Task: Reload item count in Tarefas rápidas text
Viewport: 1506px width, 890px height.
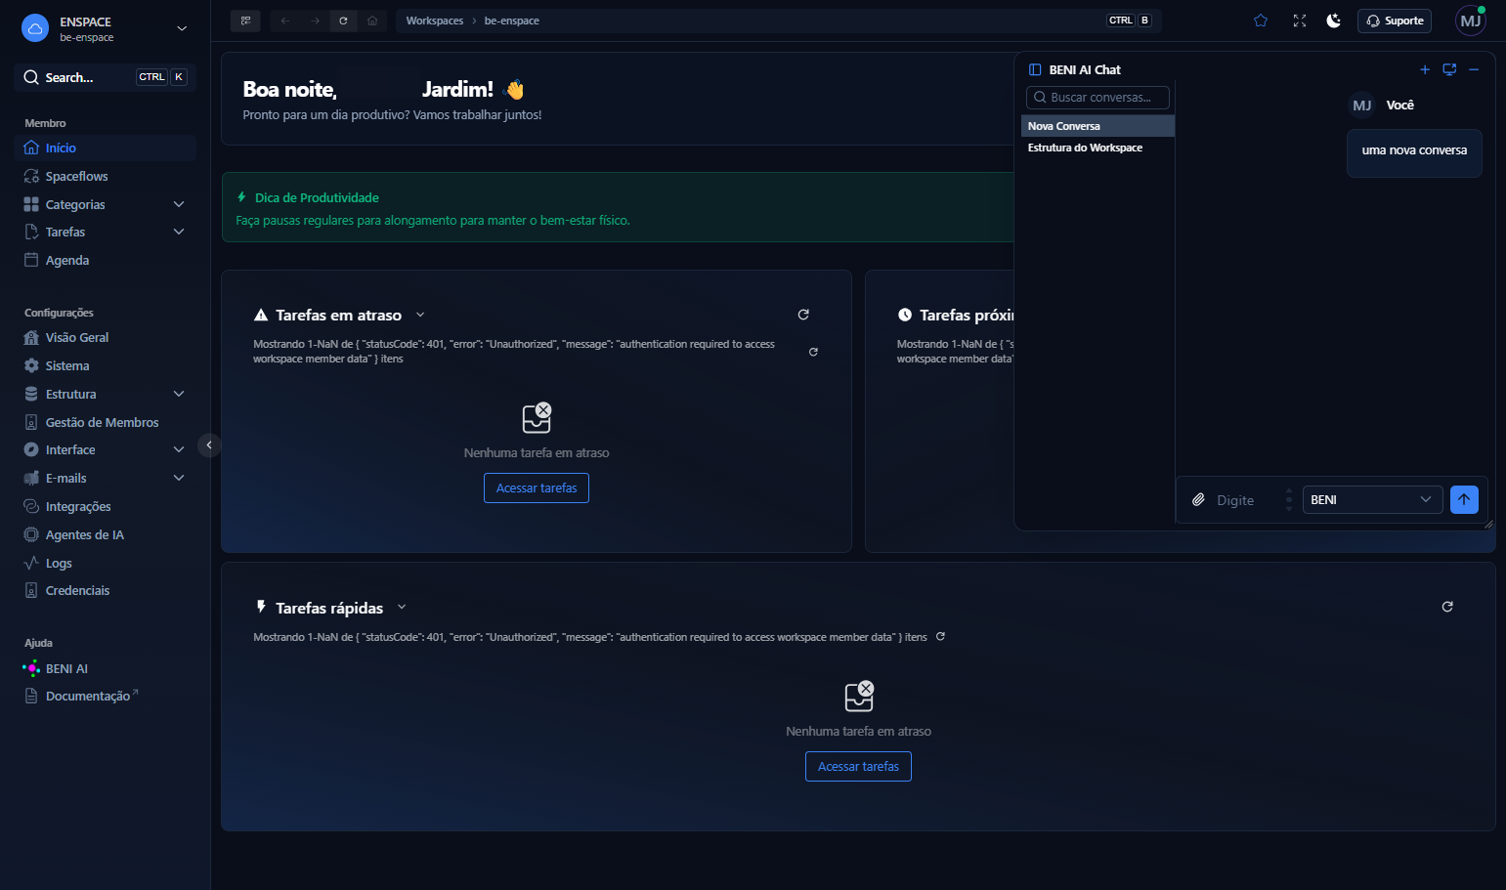Action: [x=940, y=637]
